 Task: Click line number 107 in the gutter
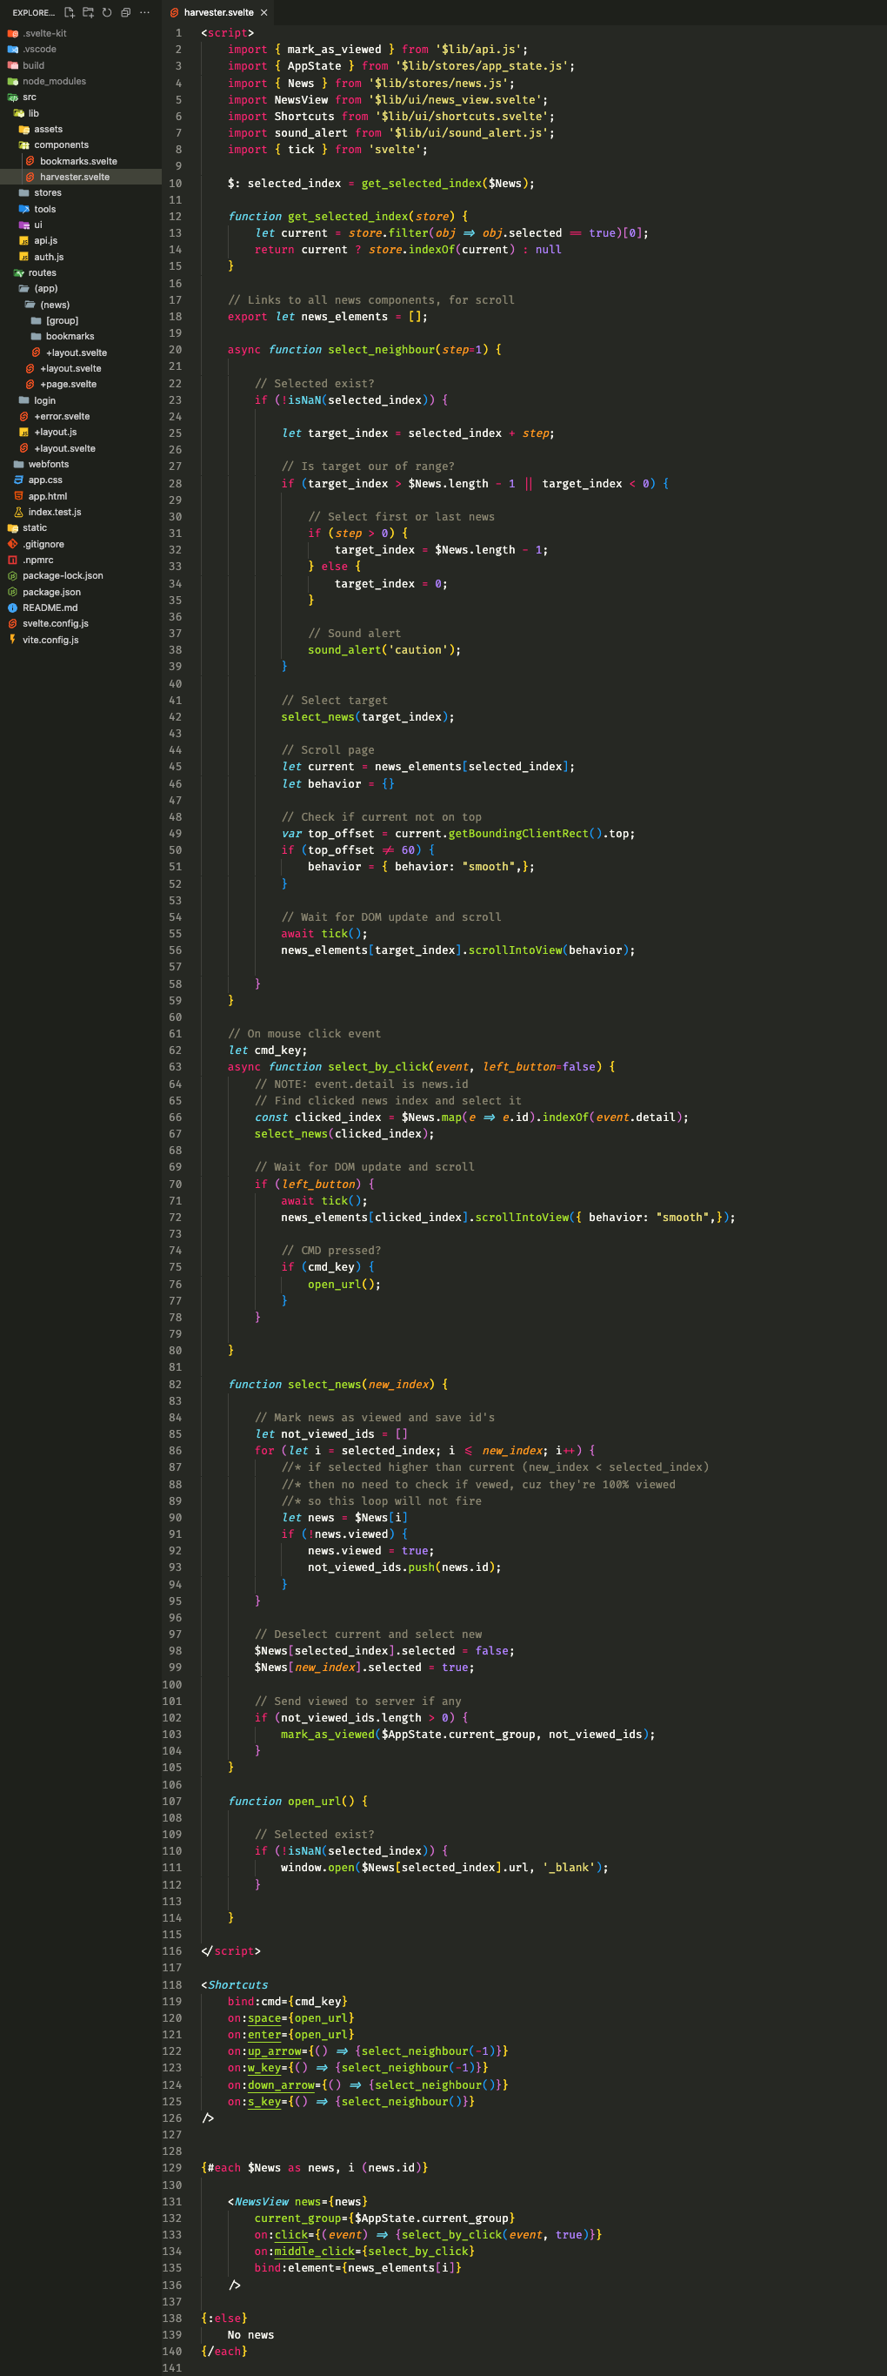coord(172,1802)
